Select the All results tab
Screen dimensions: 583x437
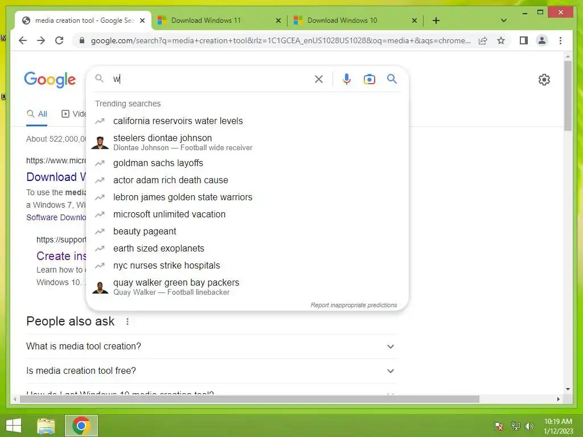click(37, 114)
